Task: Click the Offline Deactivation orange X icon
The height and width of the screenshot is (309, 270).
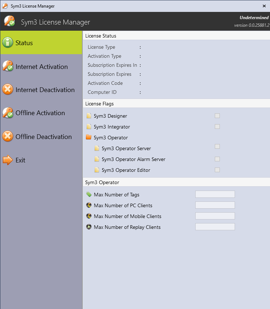Action: tap(8, 136)
